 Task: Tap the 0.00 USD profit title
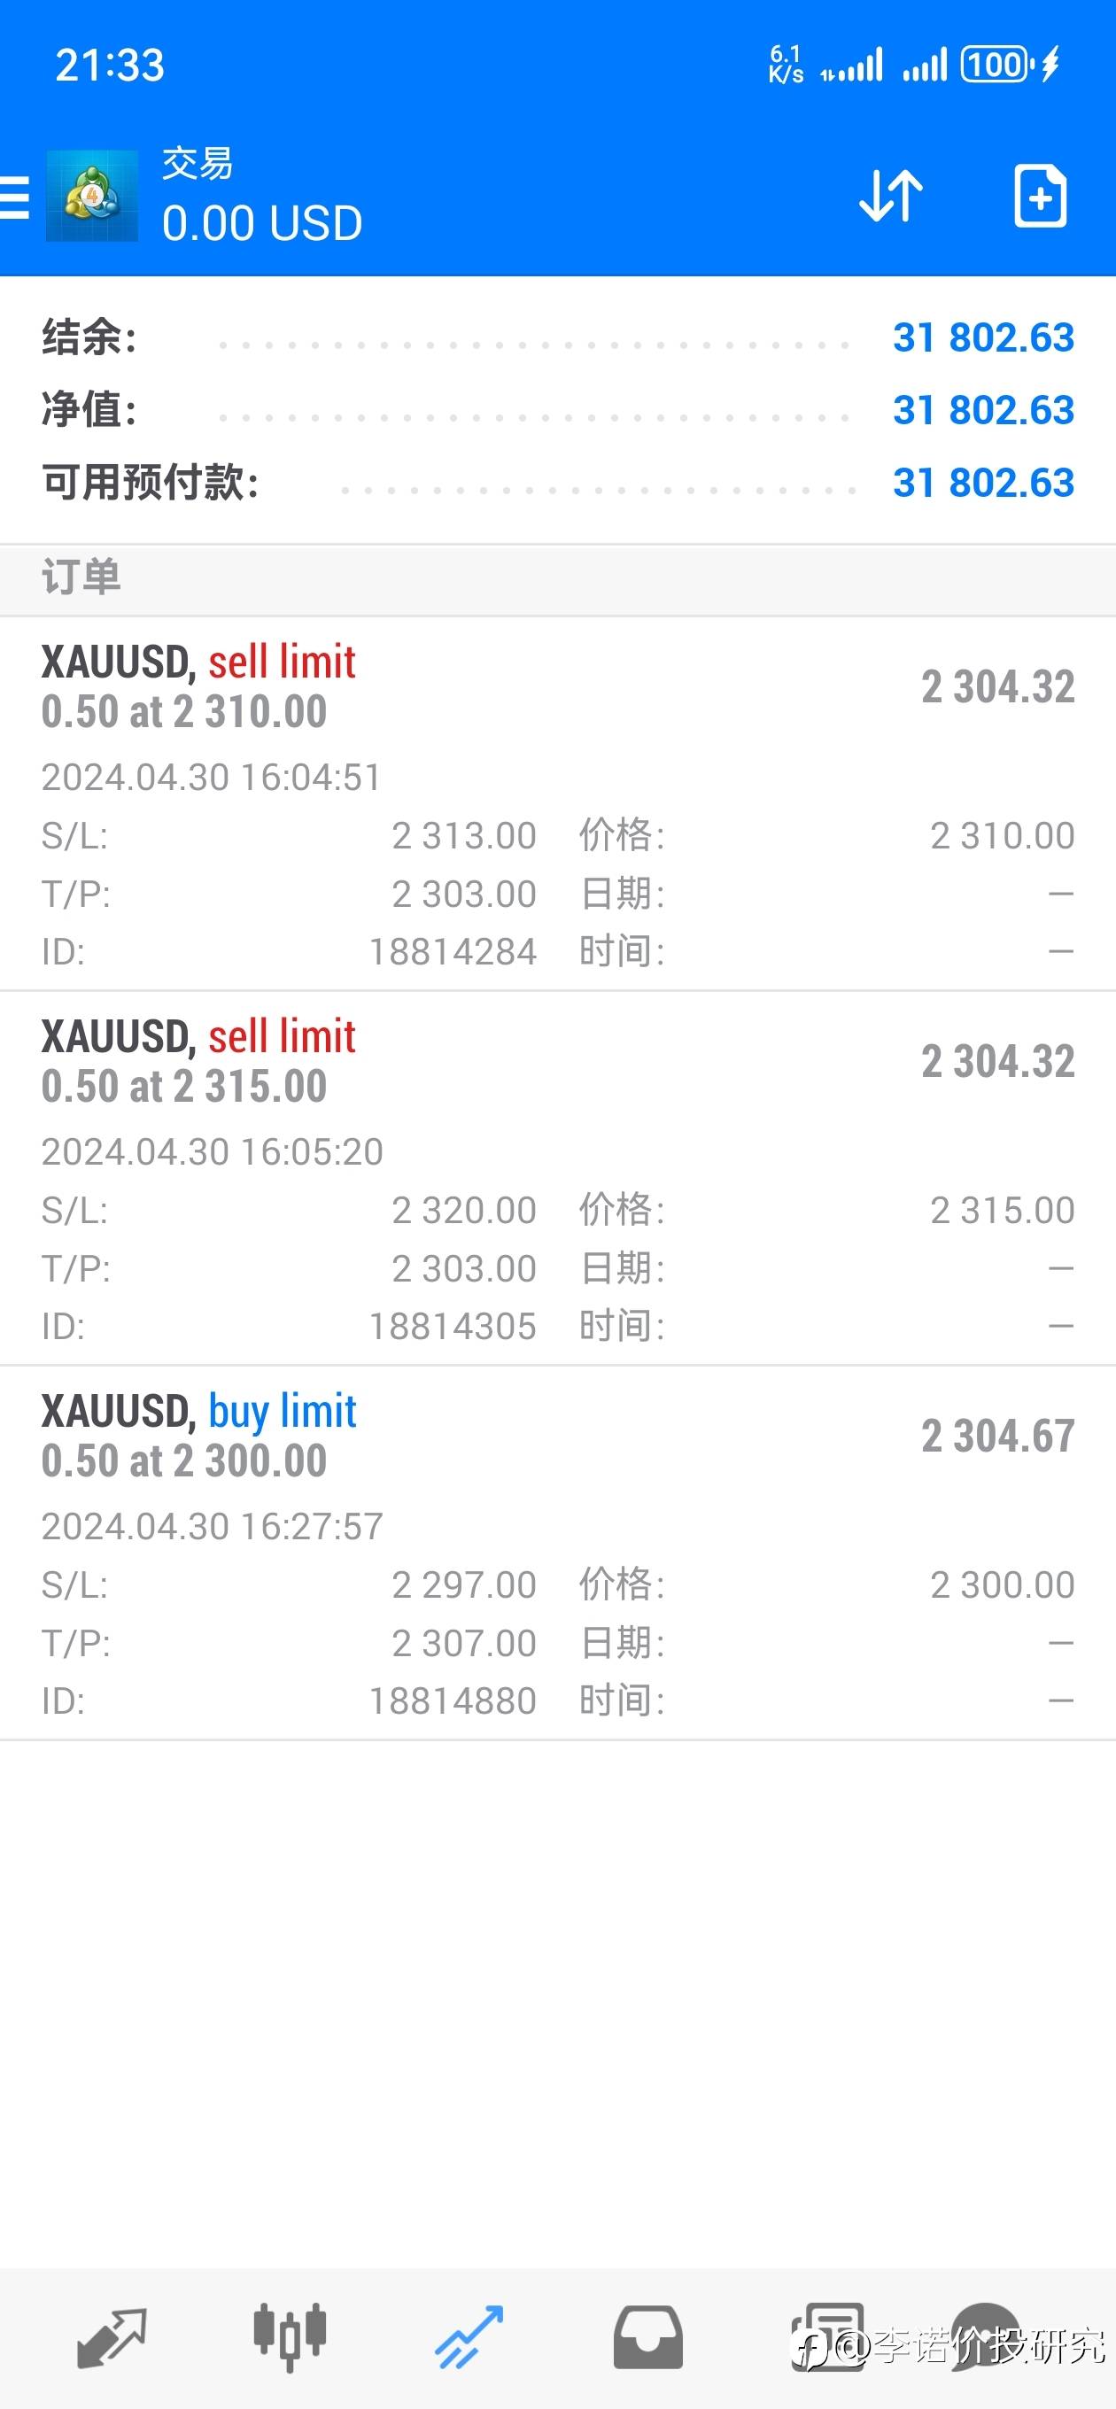[262, 223]
